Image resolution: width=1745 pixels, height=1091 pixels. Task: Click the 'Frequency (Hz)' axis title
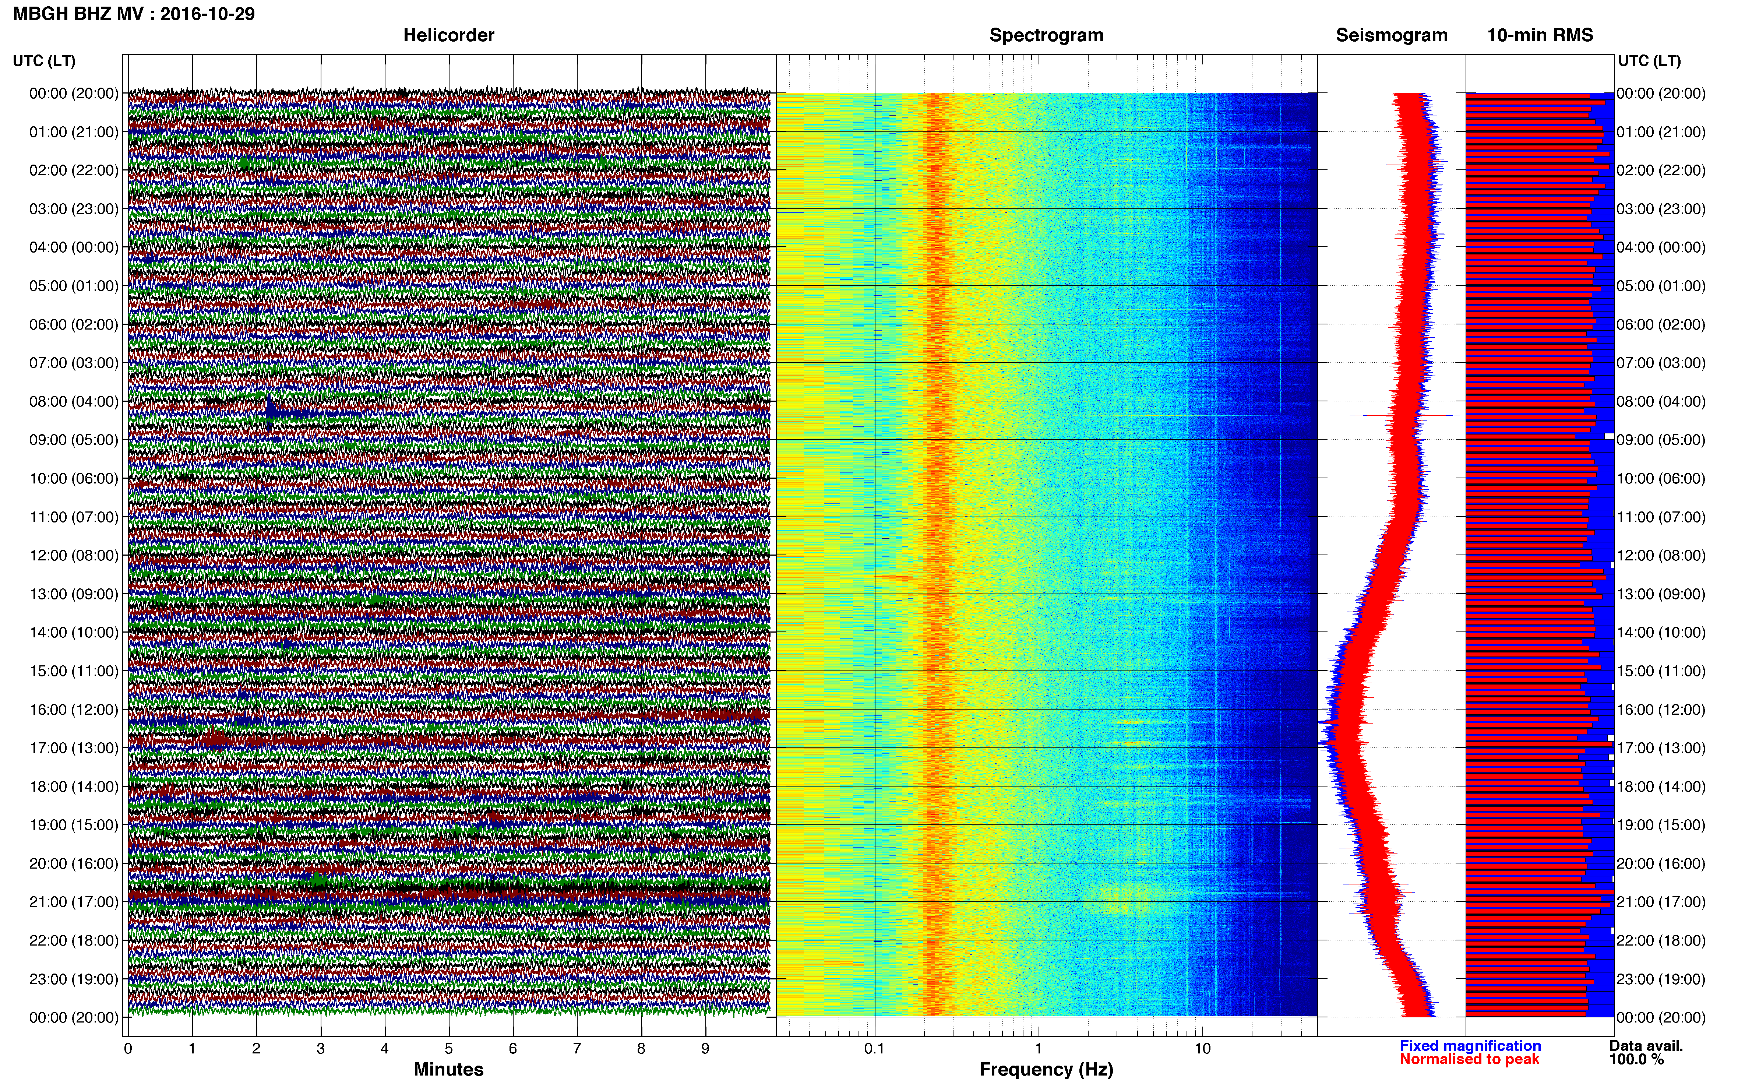point(1046,1069)
